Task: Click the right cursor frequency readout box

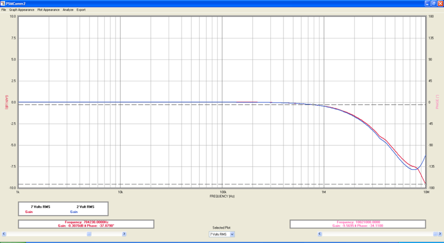Action: pos(358,224)
